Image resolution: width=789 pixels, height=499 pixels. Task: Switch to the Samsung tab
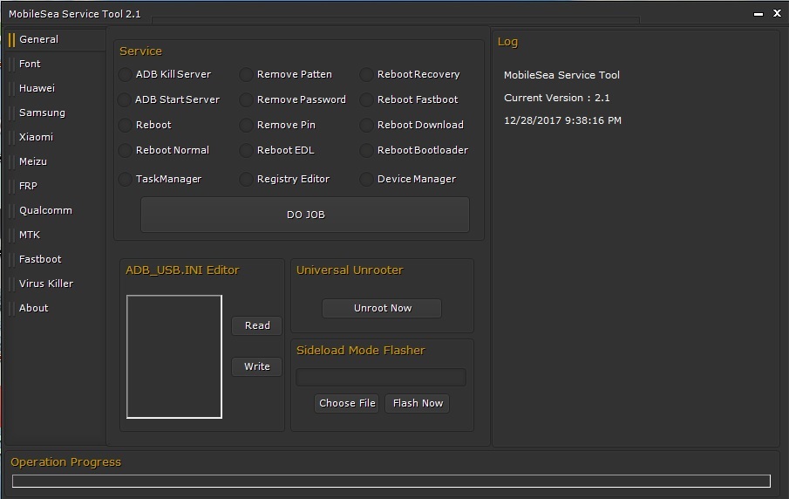[55, 113]
